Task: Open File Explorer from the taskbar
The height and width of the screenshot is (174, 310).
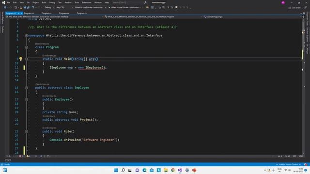Action: click(166, 170)
